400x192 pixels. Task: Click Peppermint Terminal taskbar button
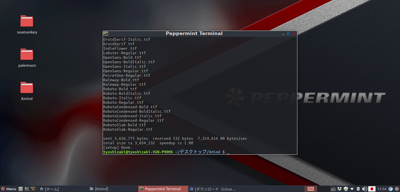tap(160, 189)
